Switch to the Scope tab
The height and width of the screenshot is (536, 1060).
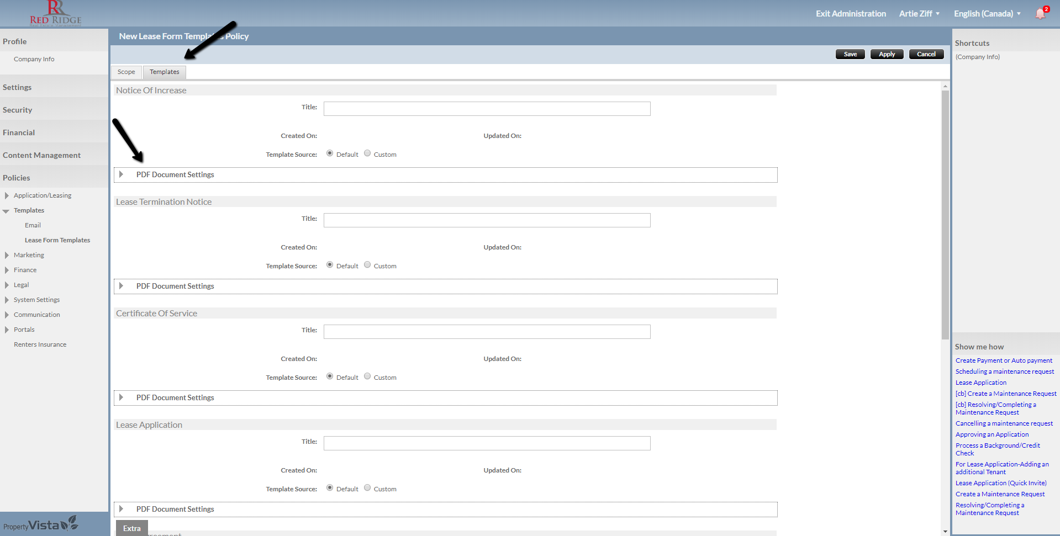tap(126, 72)
